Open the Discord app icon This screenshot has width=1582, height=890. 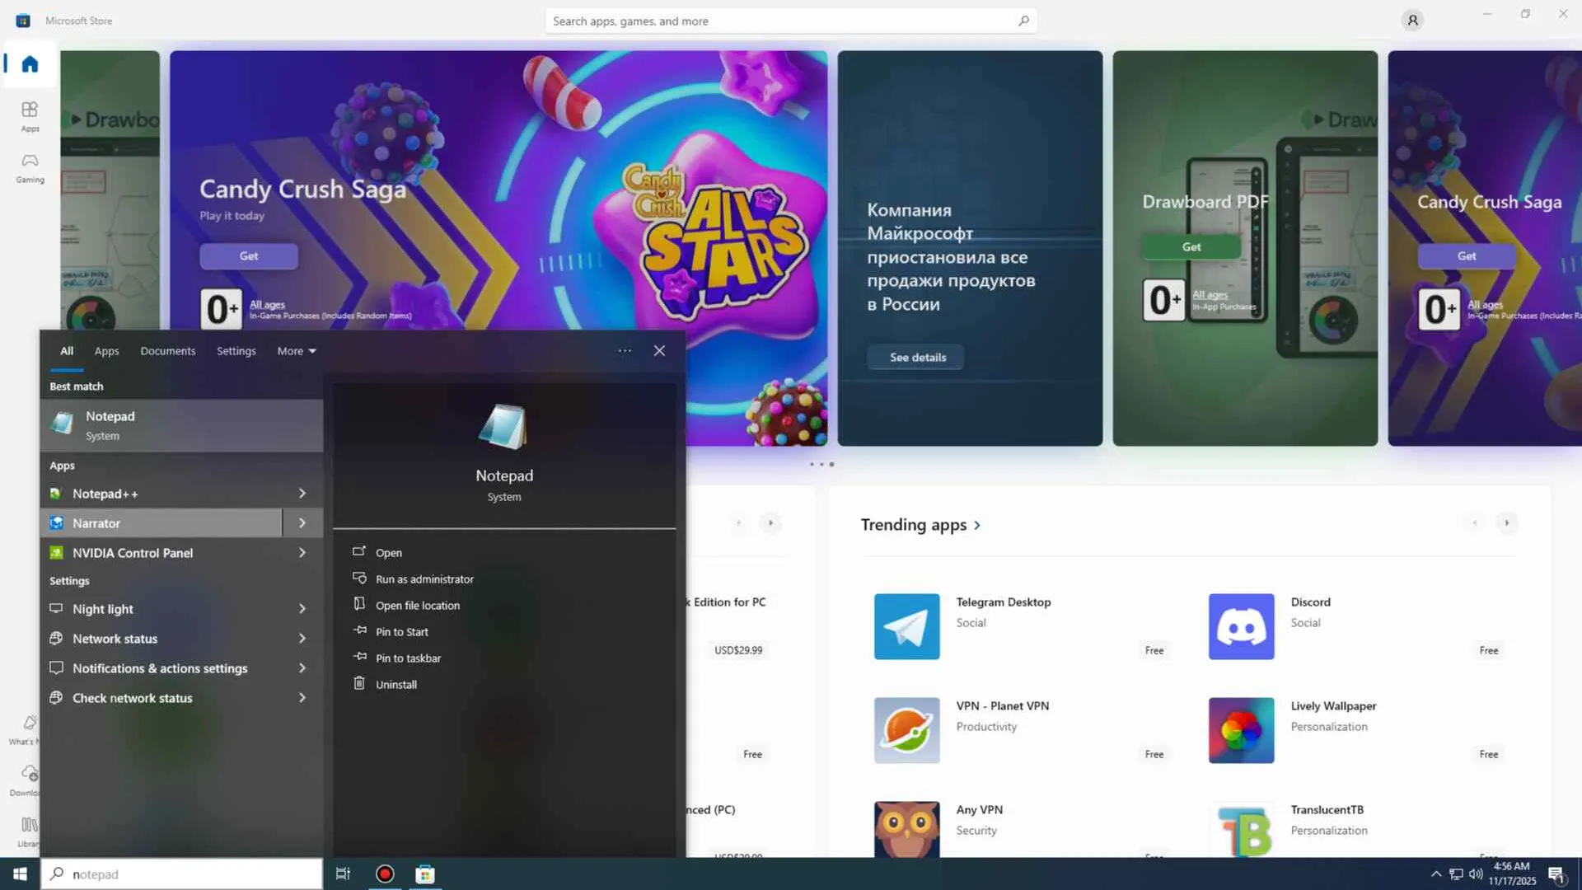coord(1241,626)
